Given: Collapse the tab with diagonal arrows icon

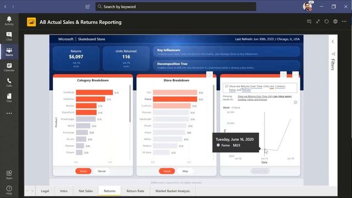Looking at the screenshot, I should click(x=318, y=21).
